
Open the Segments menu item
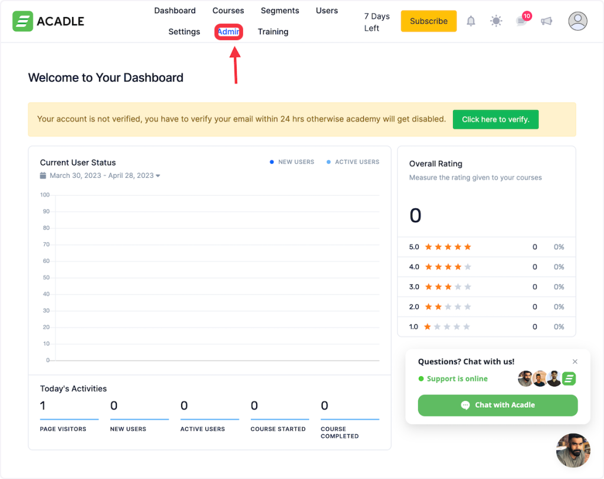pyautogui.click(x=280, y=11)
